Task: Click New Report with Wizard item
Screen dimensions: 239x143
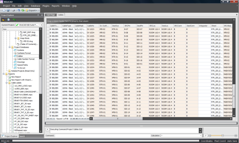Action: coord(22,80)
